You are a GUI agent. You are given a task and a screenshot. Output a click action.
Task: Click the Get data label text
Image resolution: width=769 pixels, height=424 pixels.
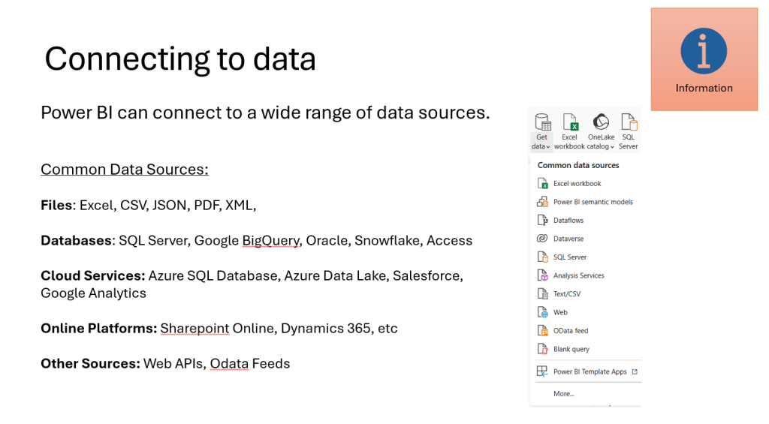(541, 142)
